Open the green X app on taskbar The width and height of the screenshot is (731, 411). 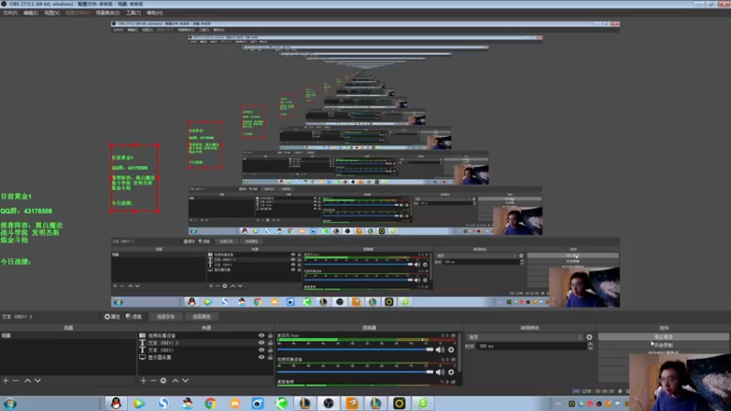(281, 403)
